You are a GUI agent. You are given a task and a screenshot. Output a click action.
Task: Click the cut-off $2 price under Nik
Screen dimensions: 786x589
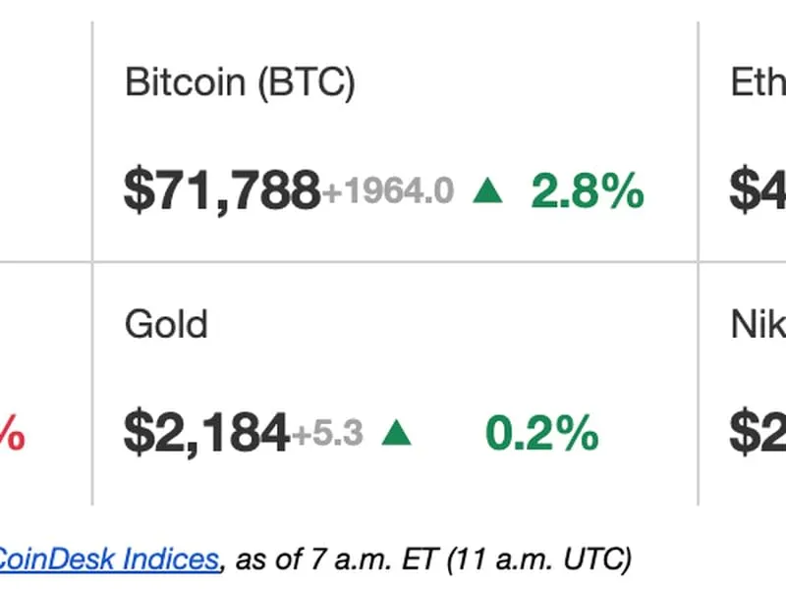(758, 433)
